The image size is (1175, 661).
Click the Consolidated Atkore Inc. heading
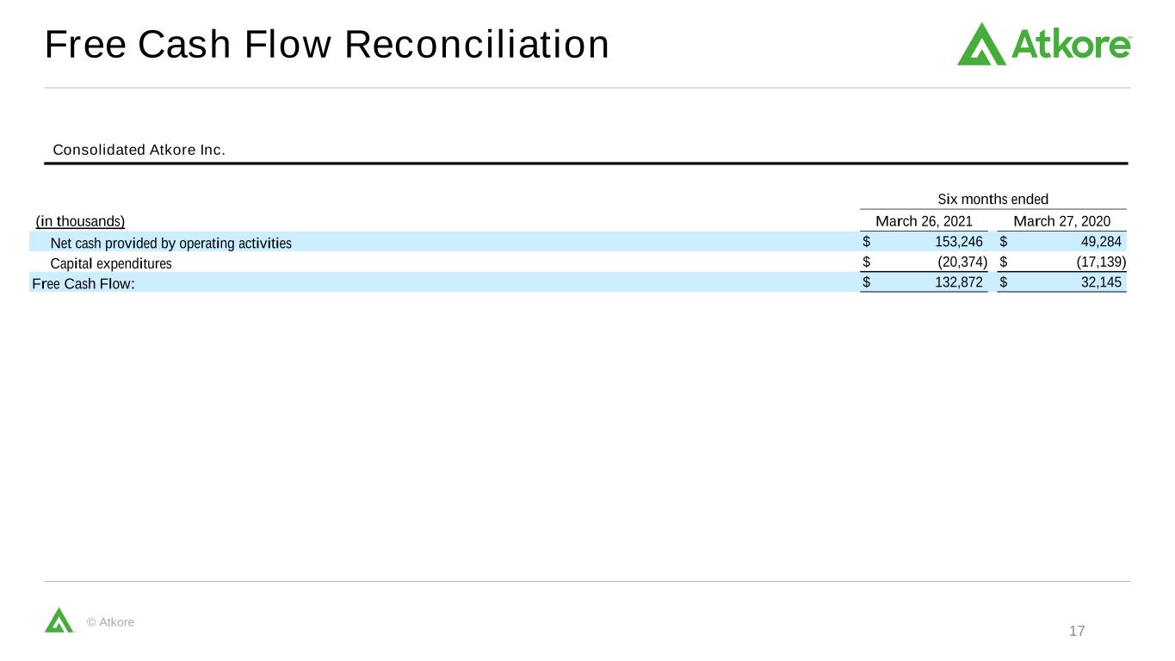139,150
